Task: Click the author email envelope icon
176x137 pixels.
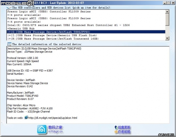Action: tap(116, 132)
